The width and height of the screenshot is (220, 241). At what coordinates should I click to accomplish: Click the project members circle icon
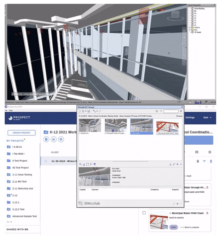point(54,139)
